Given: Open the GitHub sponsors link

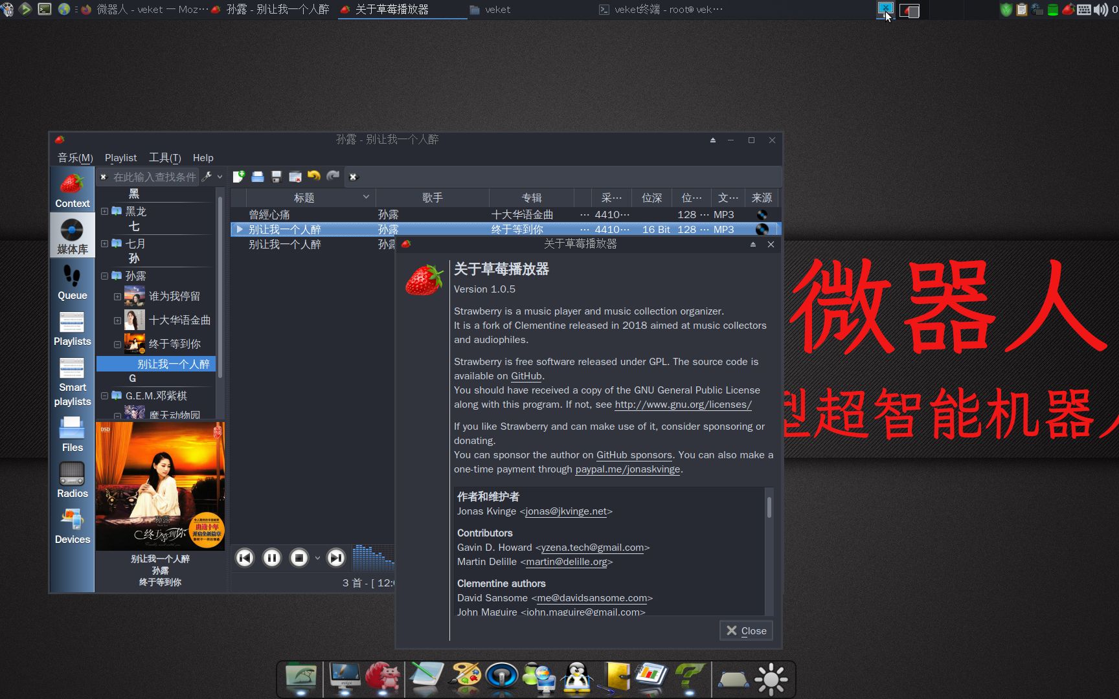Looking at the screenshot, I should coord(634,455).
